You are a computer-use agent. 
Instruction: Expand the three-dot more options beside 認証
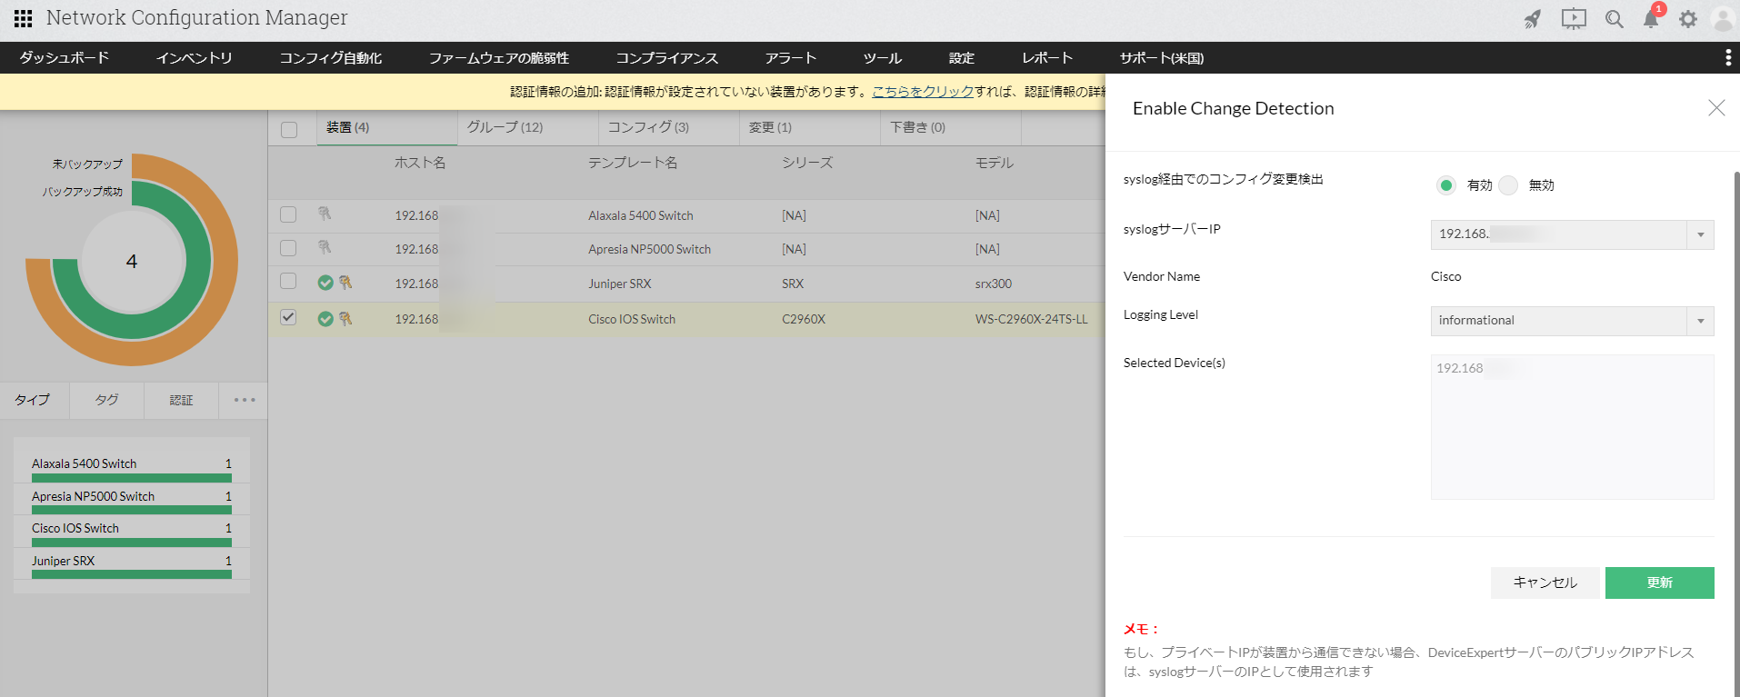(244, 400)
